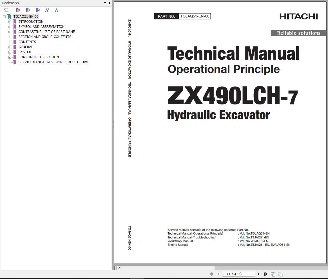Screen dimensions: 328x279
Task: Open the SYMBOL AND ABBREVIATION bookmark
Action: (41, 26)
